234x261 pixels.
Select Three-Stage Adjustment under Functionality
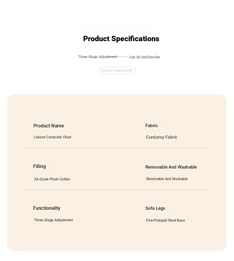click(53, 220)
